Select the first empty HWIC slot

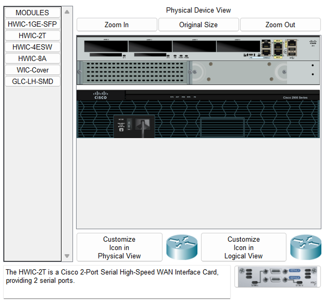coord(106,46)
